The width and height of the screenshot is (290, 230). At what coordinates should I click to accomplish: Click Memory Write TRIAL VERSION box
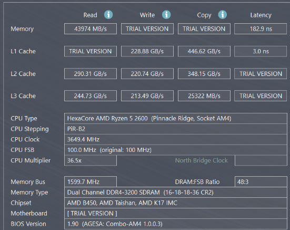(147, 28)
